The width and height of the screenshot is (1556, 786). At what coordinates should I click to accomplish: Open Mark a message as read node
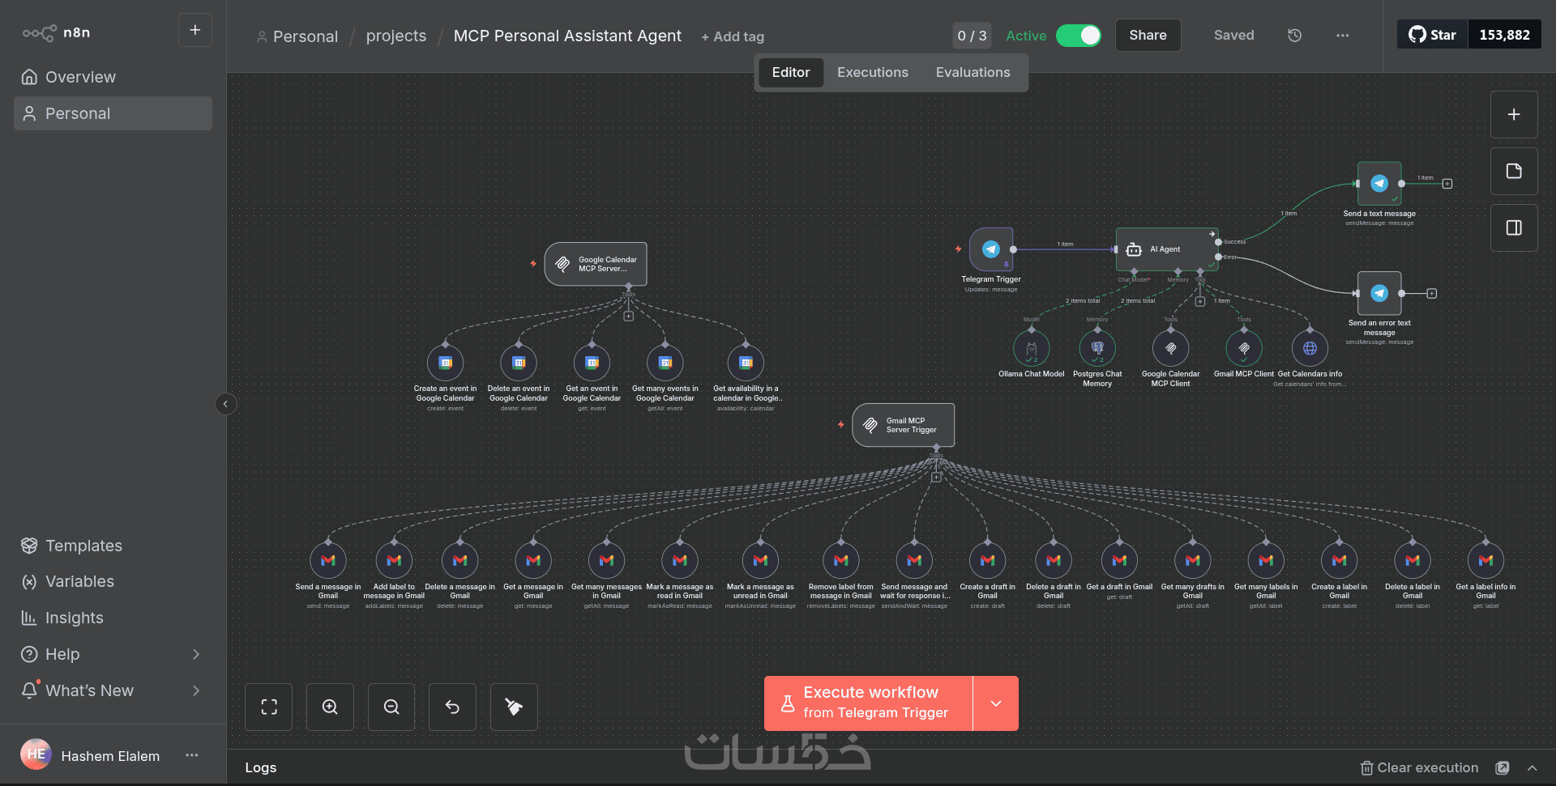click(x=680, y=561)
